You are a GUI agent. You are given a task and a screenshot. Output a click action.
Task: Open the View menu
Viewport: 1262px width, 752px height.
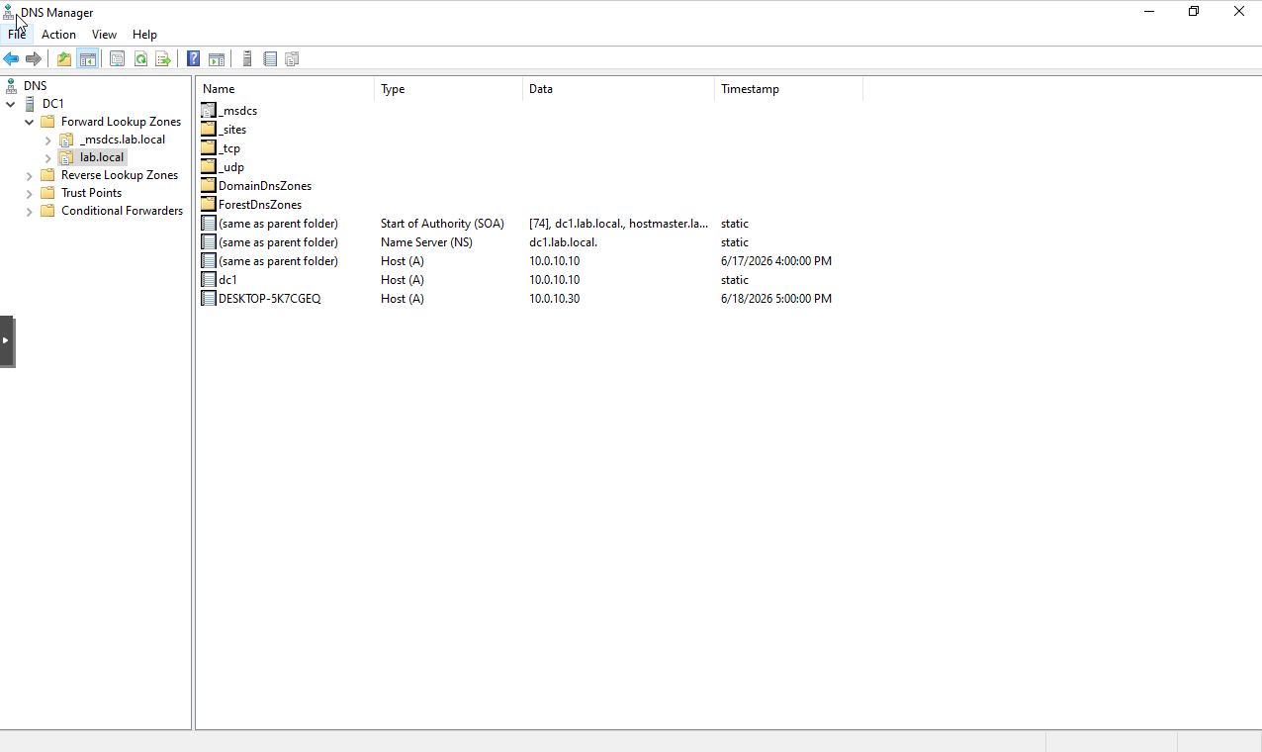(104, 35)
